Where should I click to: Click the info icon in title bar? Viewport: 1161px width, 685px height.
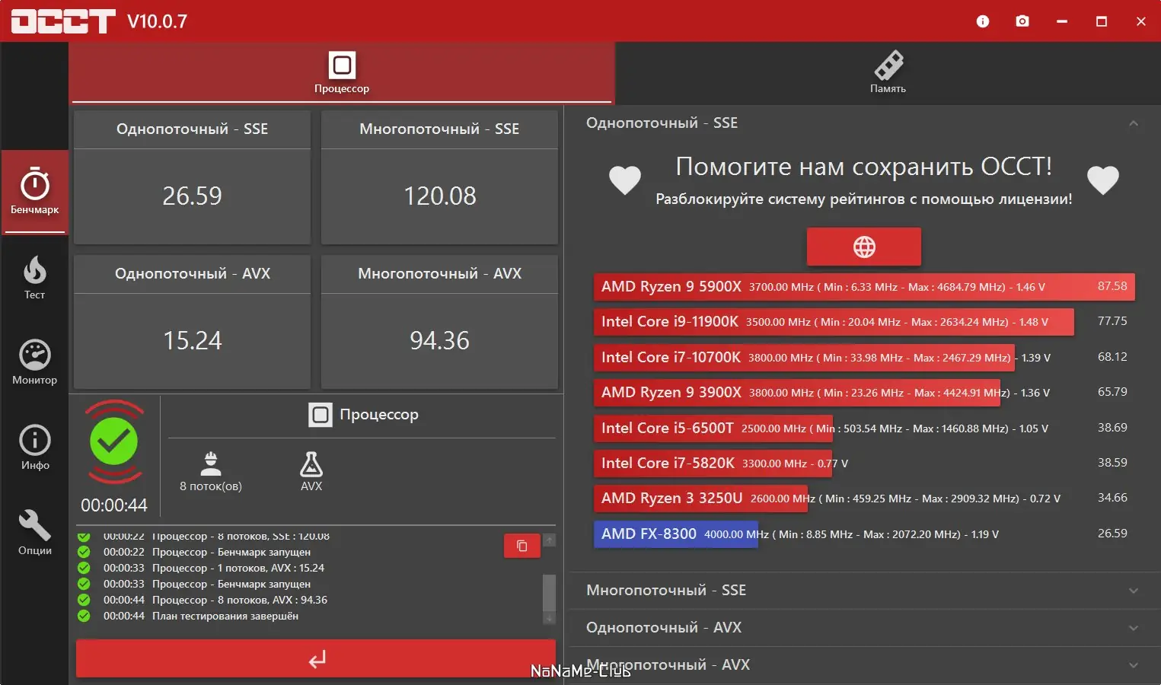pyautogui.click(x=983, y=21)
